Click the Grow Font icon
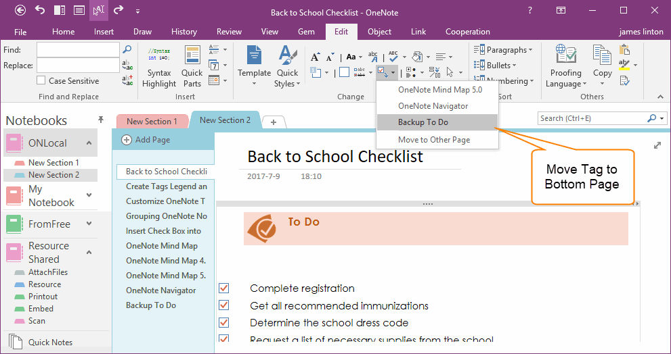671x354 pixels. (315, 57)
